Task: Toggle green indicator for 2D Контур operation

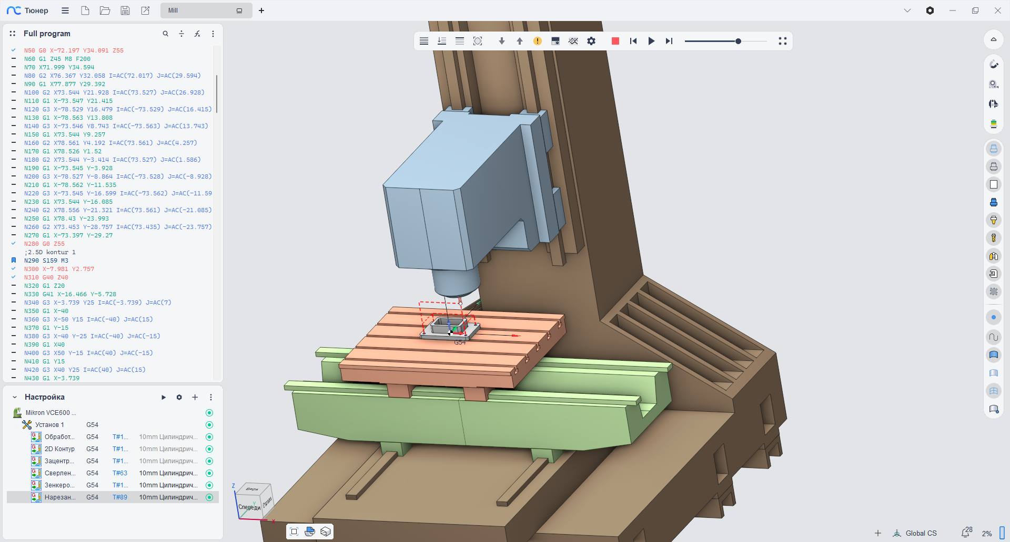Action: pyautogui.click(x=209, y=449)
